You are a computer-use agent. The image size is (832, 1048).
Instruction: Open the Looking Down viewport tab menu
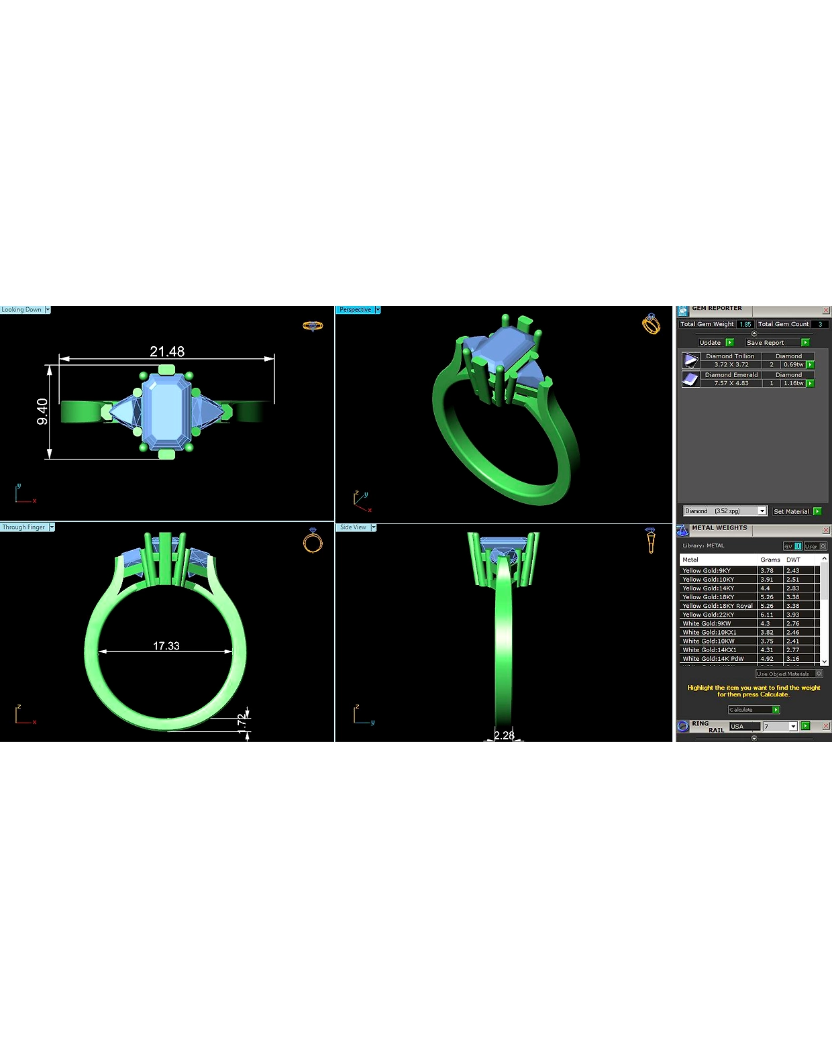(48, 310)
